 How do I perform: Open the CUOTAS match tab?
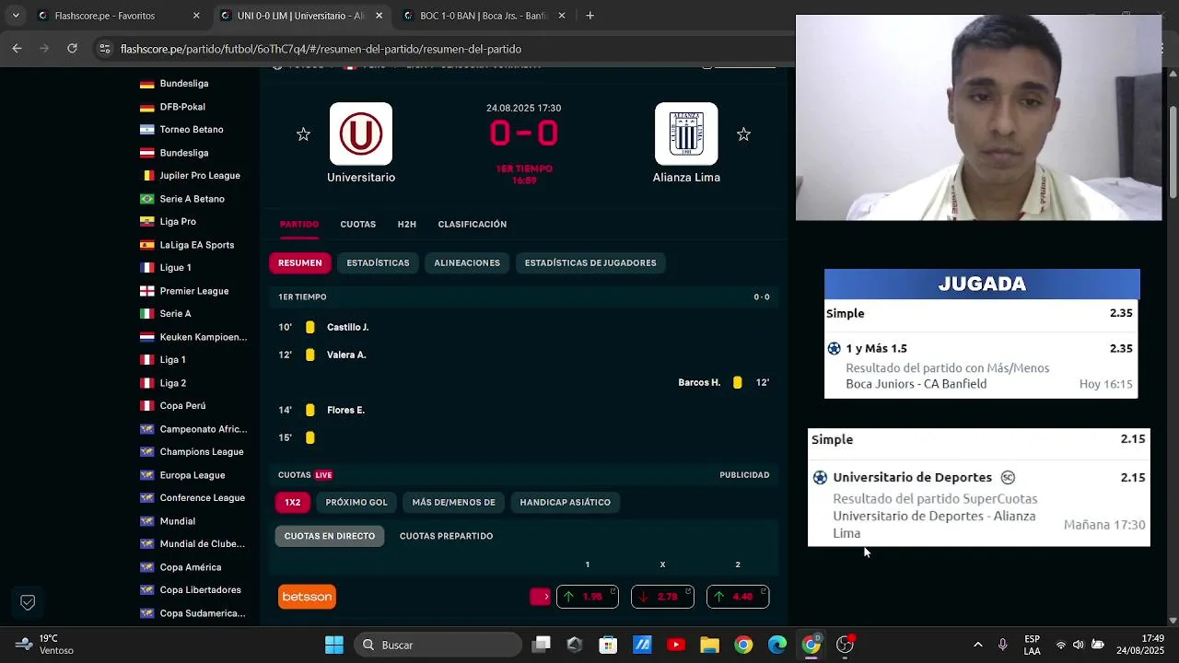358,225
